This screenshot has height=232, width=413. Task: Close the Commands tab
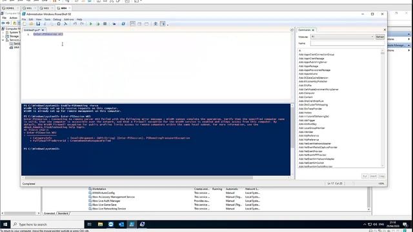pyautogui.click(x=313, y=30)
